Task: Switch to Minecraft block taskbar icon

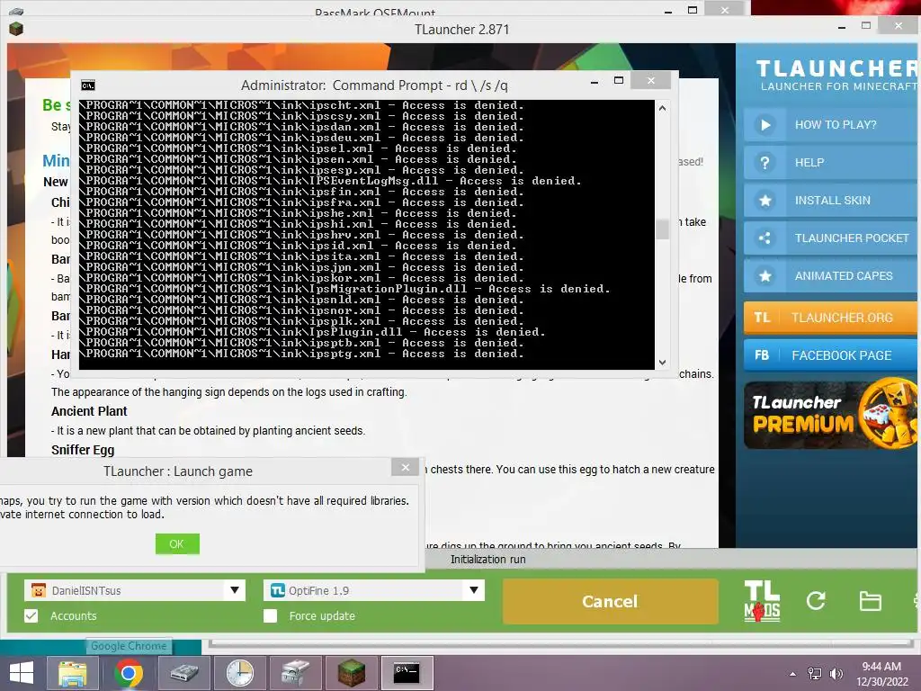Action: click(x=352, y=673)
